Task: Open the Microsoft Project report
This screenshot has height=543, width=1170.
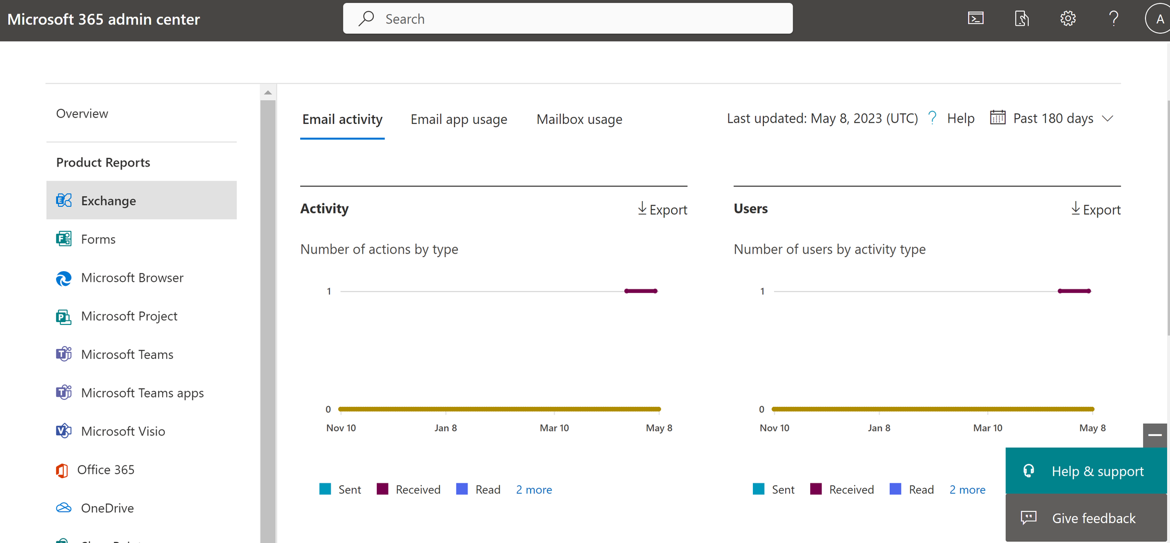Action: (x=142, y=316)
